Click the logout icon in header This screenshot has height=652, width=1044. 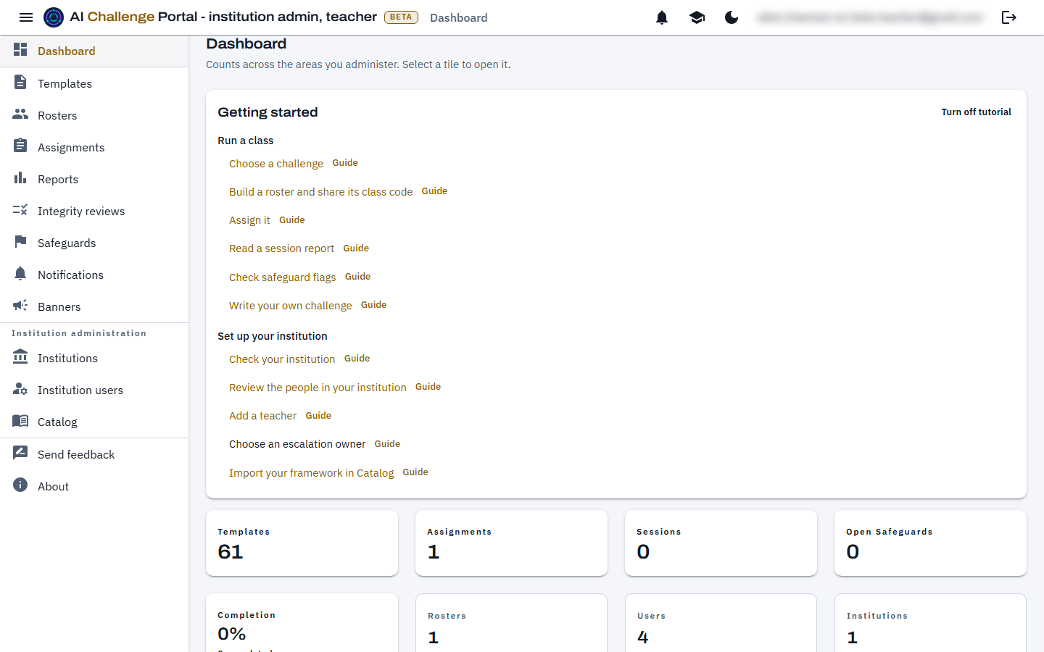click(x=1008, y=17)
